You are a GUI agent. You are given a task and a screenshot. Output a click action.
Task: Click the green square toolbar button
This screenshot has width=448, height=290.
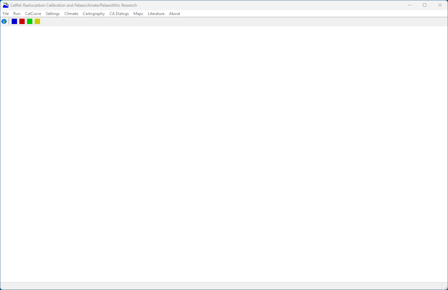coord(30,21)
